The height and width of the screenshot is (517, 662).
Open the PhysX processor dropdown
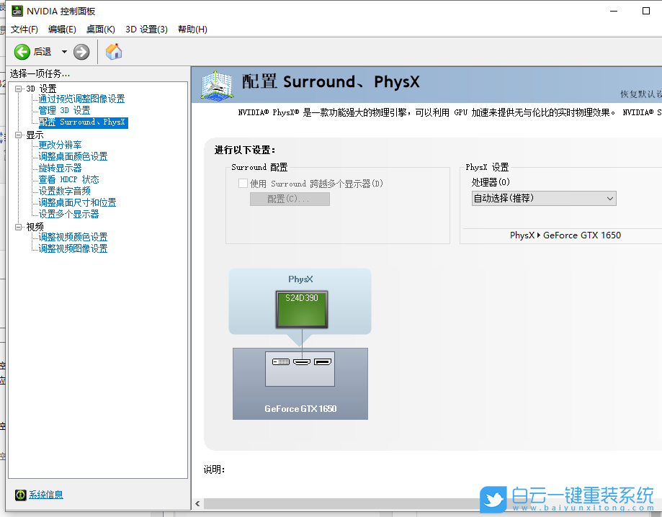coord(544,197)
